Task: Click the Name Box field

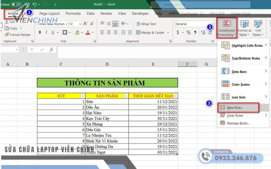Action: [9, 50]
